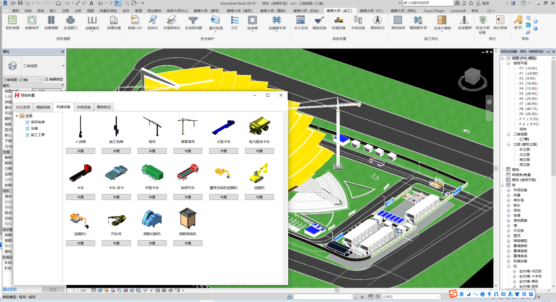Select the 塔吊 tower crane thumbnail
This screenshot has height=302, width=556.
click(x=152, y=126)
